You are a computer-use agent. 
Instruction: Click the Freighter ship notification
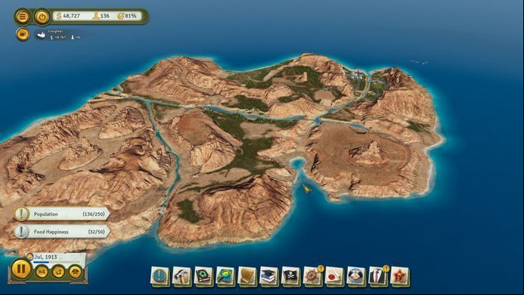58,35
